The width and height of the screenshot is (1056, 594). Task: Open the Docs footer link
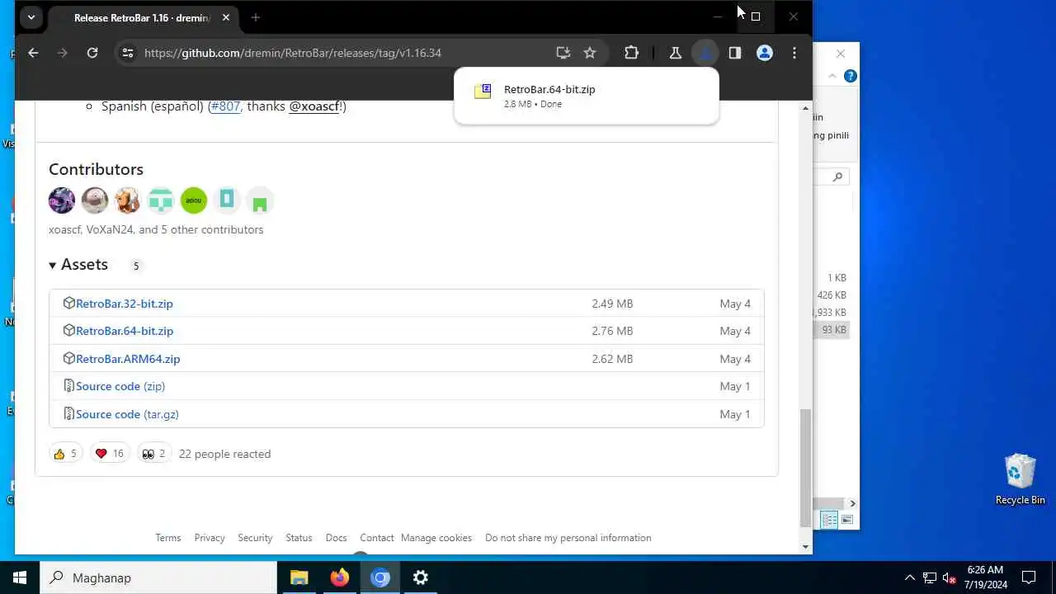point(337,538)
